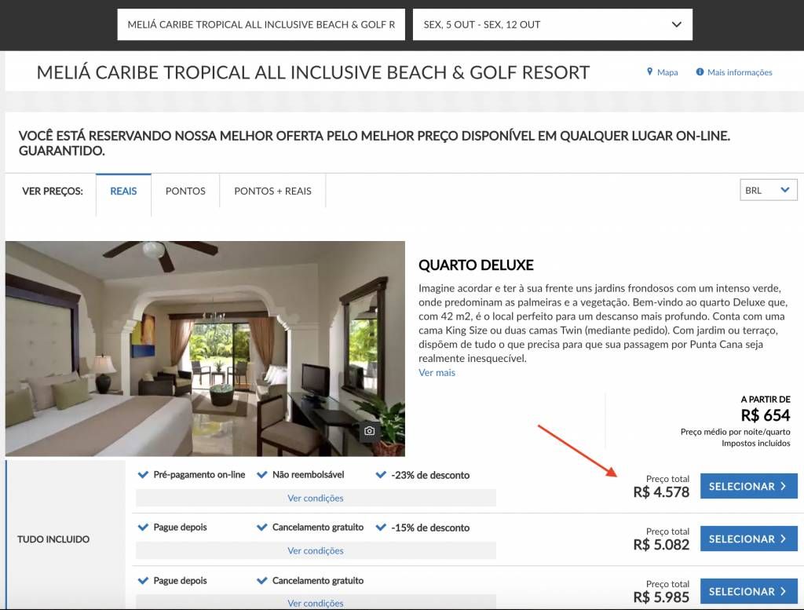The width and height of the screenshot is (804, 610).
Task: Open the SEX, 5 OUT - SEX, 12 OUT date selector
Action: (552, 24)
